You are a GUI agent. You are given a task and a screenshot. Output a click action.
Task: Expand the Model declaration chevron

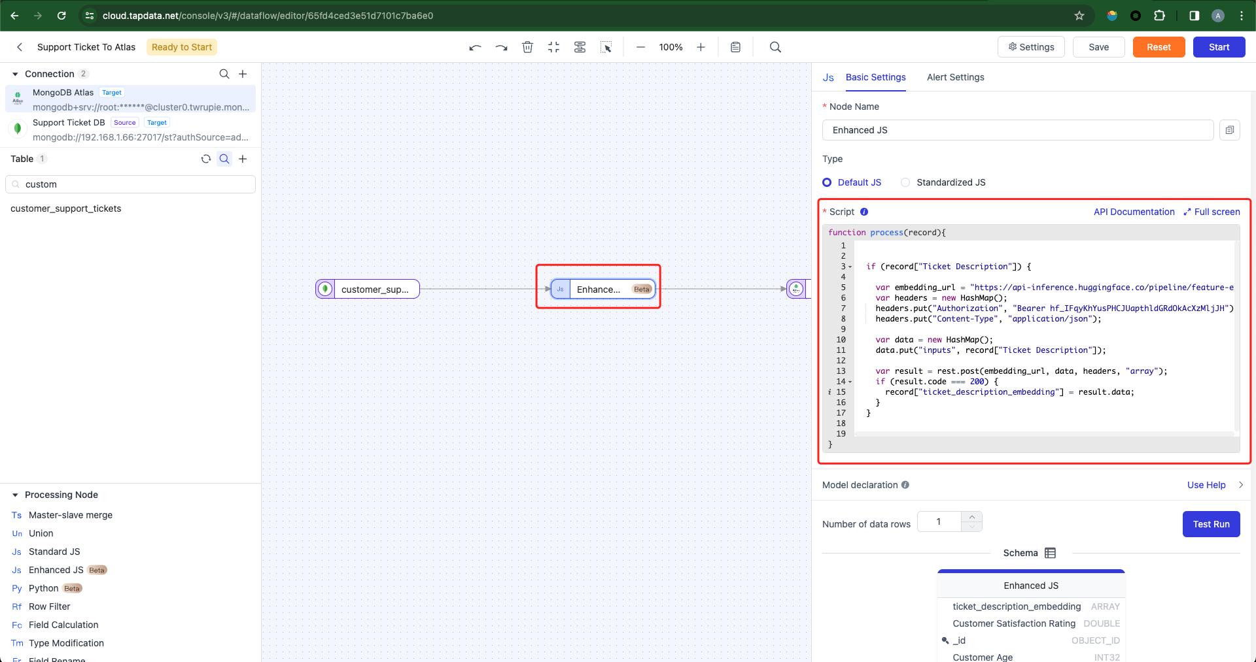click(1240, 485)
